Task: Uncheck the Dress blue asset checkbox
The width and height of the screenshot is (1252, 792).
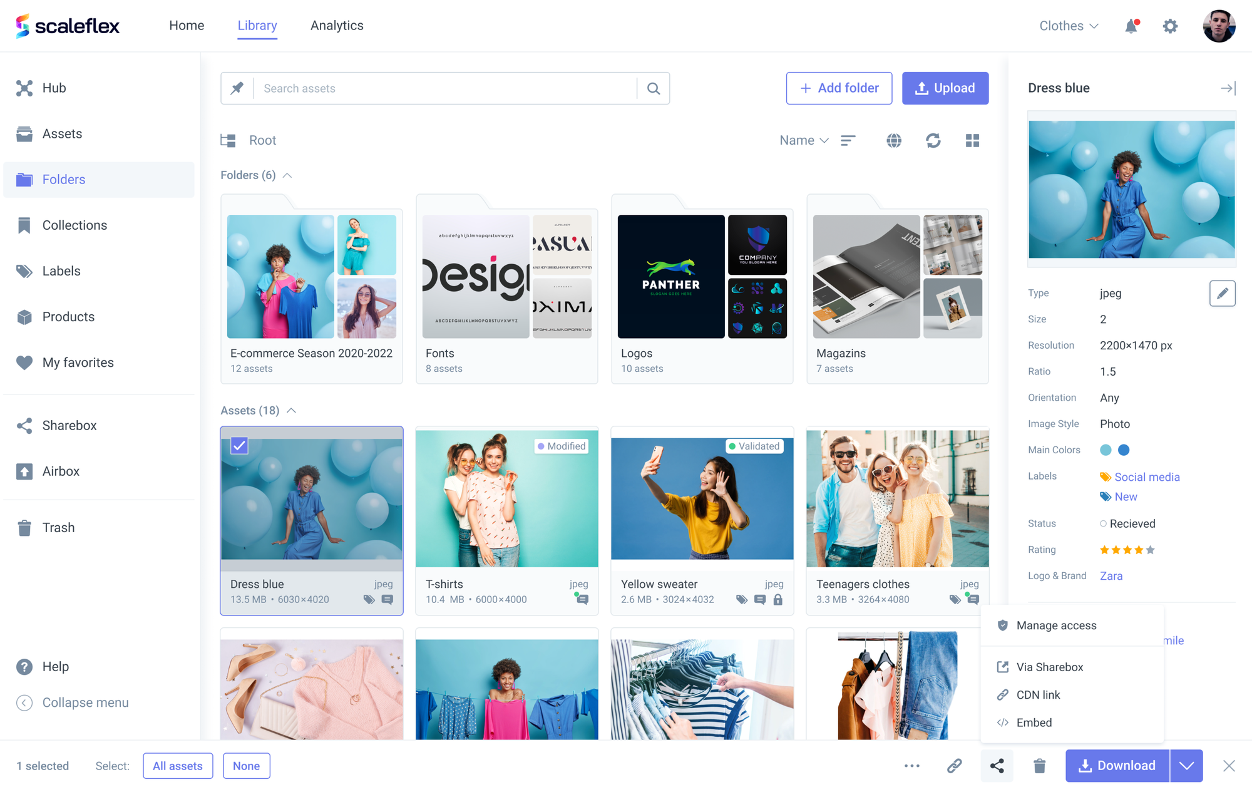Action: (239, 445)
